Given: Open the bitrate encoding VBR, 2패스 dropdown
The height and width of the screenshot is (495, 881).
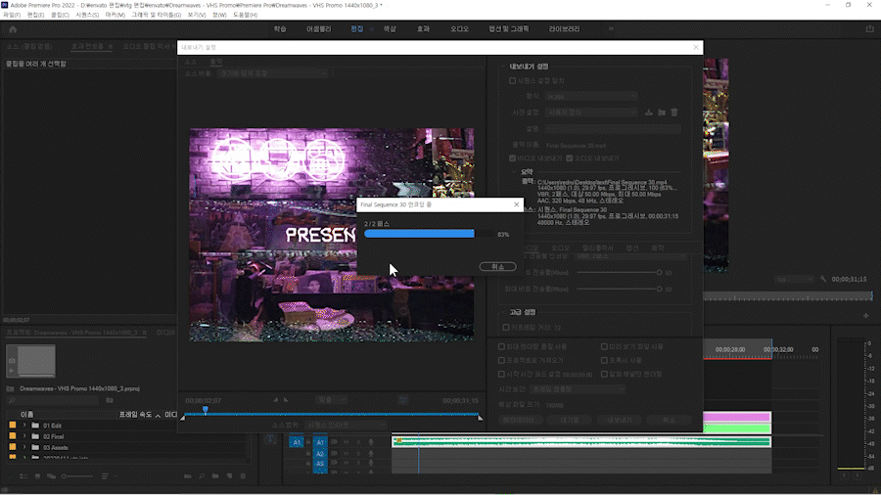Looking at the screenshot, I should click(631, 256).
